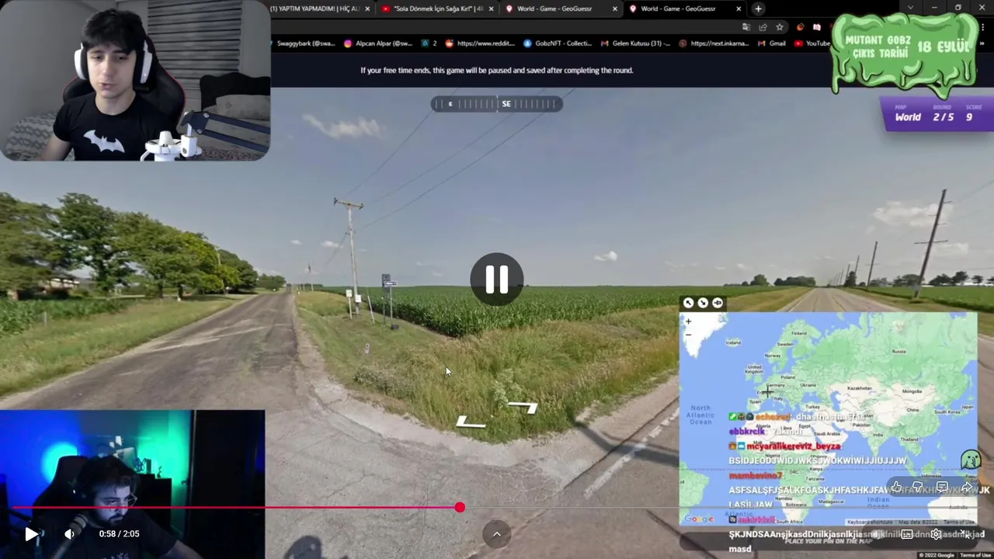Open the GobzNFT - Collection bookmark
The image size is (994, 559).
(558, 43)
